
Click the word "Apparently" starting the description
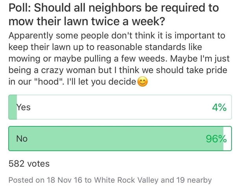tap(31, 36)
